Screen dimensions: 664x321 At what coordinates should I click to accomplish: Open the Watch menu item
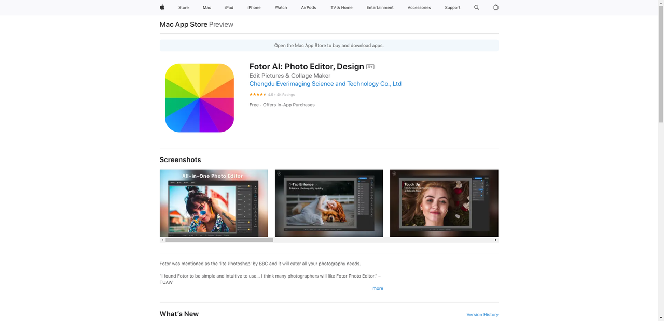pos(281,8)
